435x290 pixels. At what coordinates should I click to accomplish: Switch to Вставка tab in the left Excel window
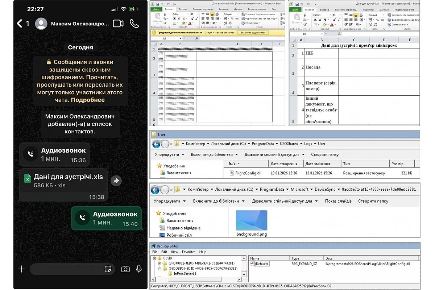(x=183, y=9)
